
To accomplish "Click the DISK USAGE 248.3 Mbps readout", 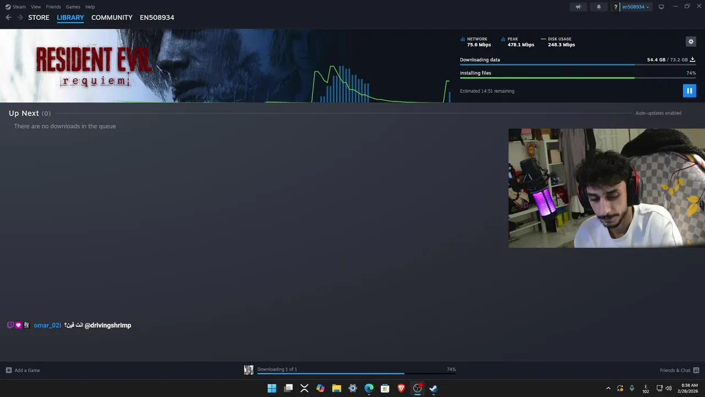I will click(558, 42).
